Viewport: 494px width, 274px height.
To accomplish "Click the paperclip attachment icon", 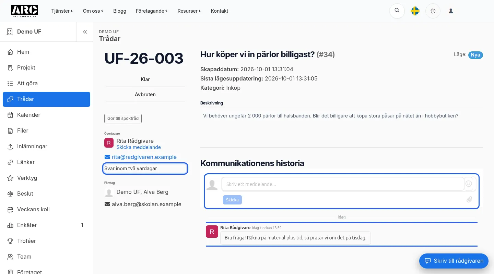I will 469,199.
